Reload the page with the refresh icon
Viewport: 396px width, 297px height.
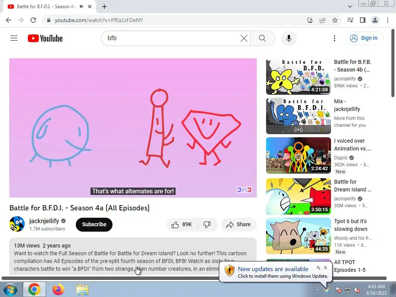(x=33, y=20)
